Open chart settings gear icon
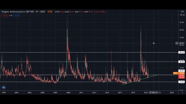Image resolution: width=186 pixels, height=104 pixels. click(x=182, y=93)
